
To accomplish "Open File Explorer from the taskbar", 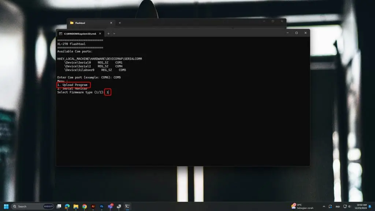I will [x=76, y=206].
